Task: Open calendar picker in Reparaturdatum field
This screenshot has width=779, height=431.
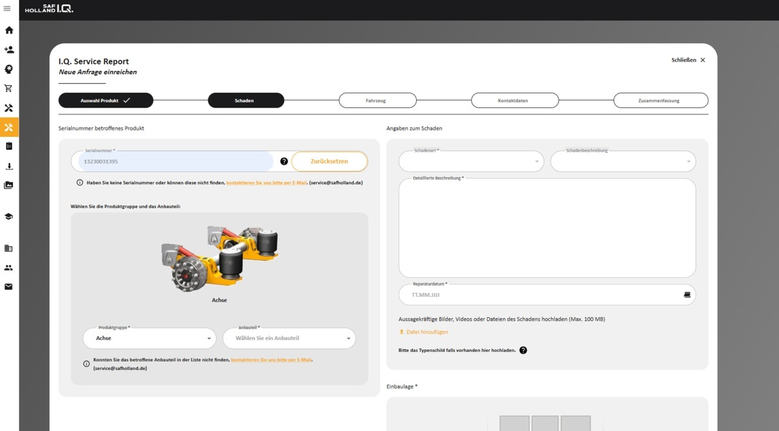Action: 687,295
